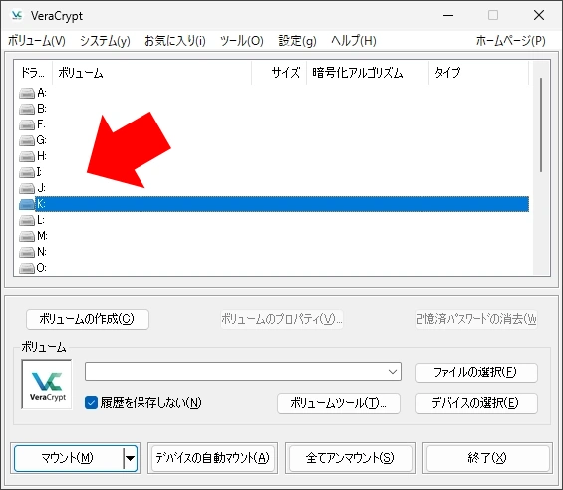
Task: Open the volume path combo box dropdown
Action: click(x=393, y=371)
